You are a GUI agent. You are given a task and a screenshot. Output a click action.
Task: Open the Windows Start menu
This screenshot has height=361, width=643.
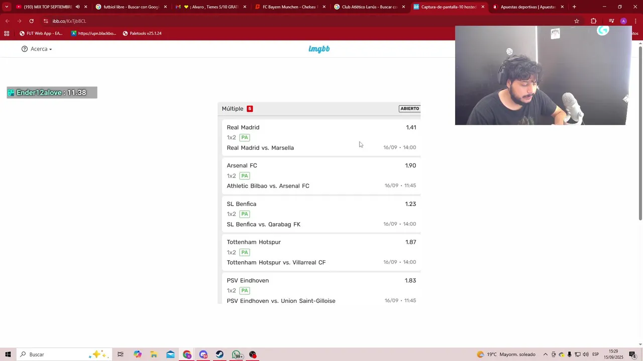pyautogui.click(x=8, y=354)
